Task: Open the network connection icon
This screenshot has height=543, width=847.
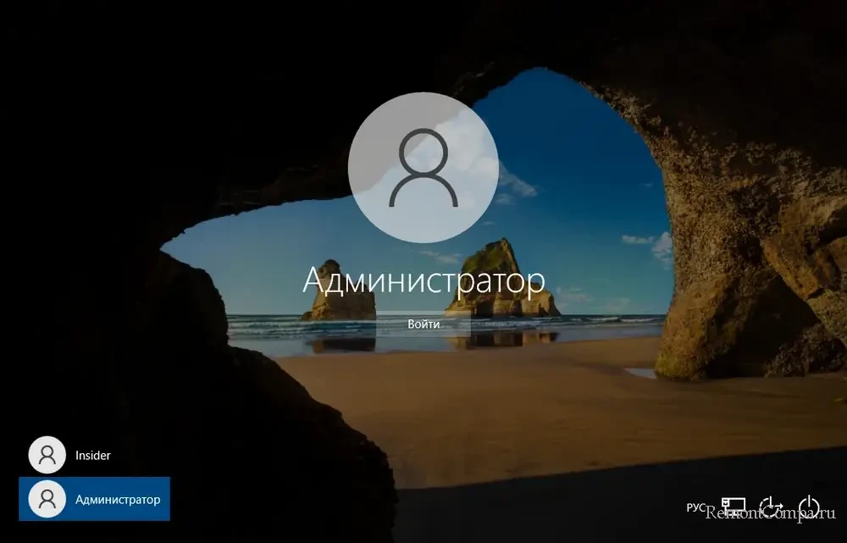Action: pyautogui.click(x=734, y=508)
